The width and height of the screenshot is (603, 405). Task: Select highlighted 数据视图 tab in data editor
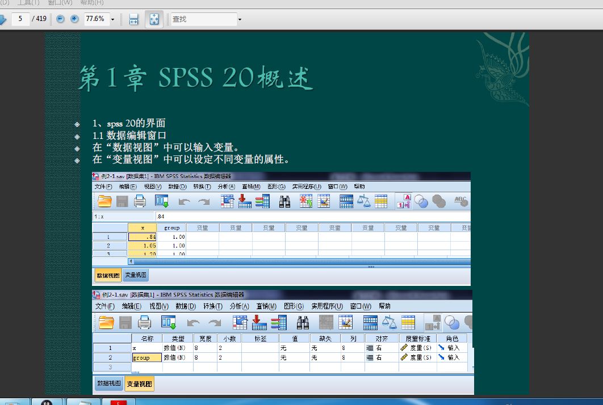107,275
